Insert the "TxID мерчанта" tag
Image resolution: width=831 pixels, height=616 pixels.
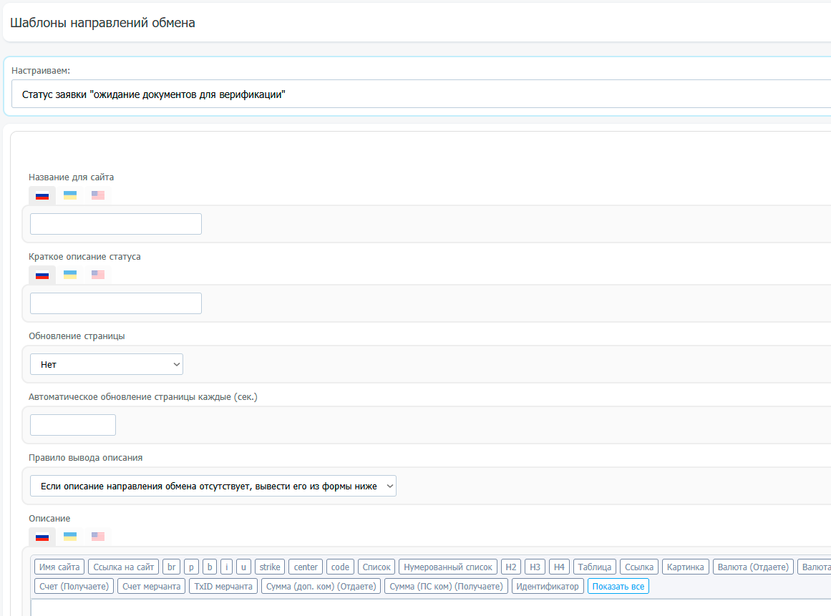(223, 587)
